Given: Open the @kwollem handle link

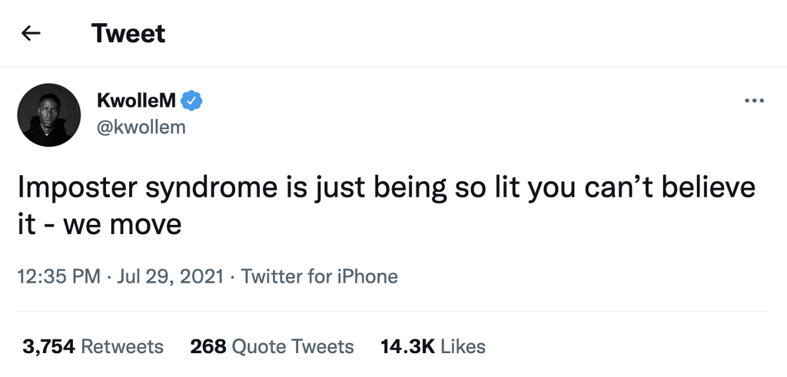Looking at the screenshot, I should (141, 127).
